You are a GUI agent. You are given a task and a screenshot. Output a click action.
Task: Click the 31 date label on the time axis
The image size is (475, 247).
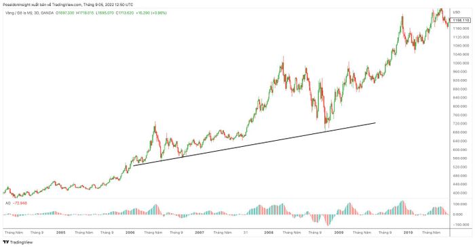pyautogui.click(x=246, y=233)
